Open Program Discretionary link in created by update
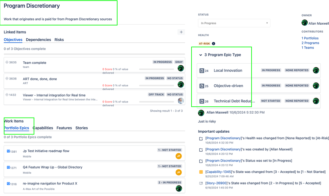 point(224,149)
